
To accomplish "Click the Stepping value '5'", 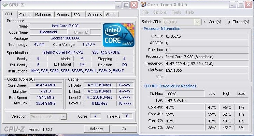I will point(125,58).
